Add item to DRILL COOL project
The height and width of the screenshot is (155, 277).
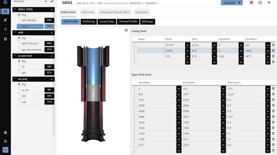[x=52, y=10]
